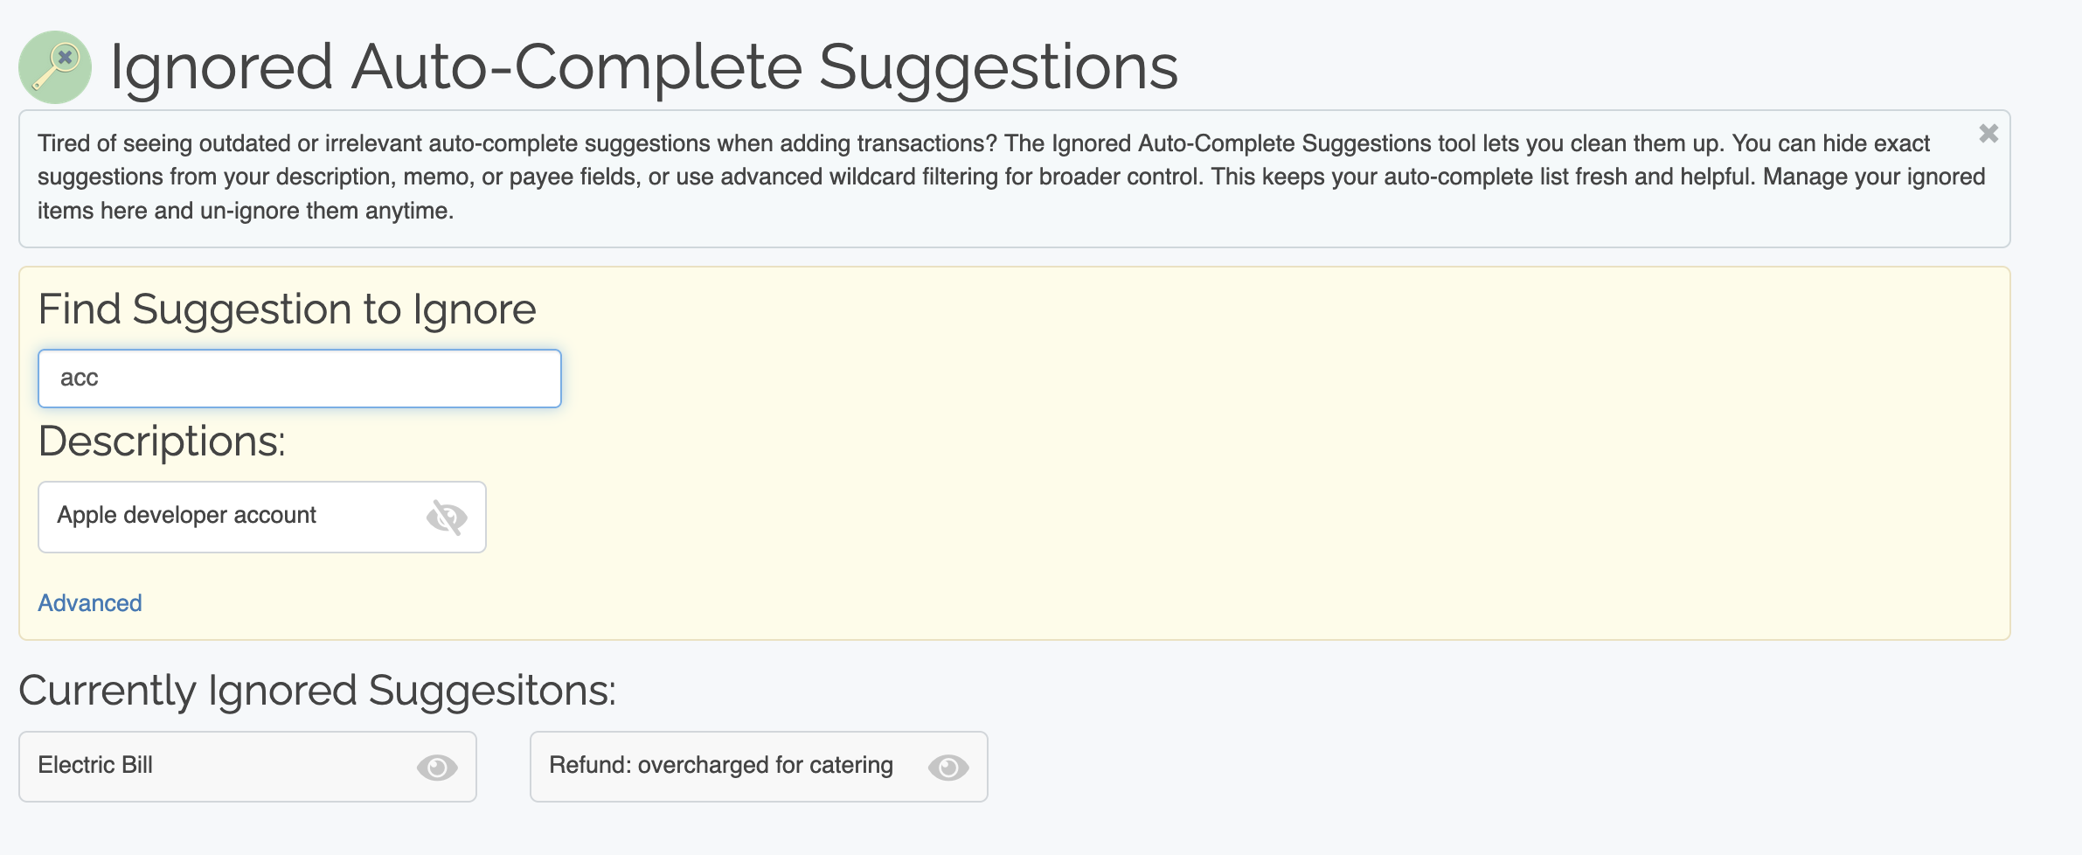Click the typed text acc in search box
The image size is (2082, 855).
[x=80, y=379]
